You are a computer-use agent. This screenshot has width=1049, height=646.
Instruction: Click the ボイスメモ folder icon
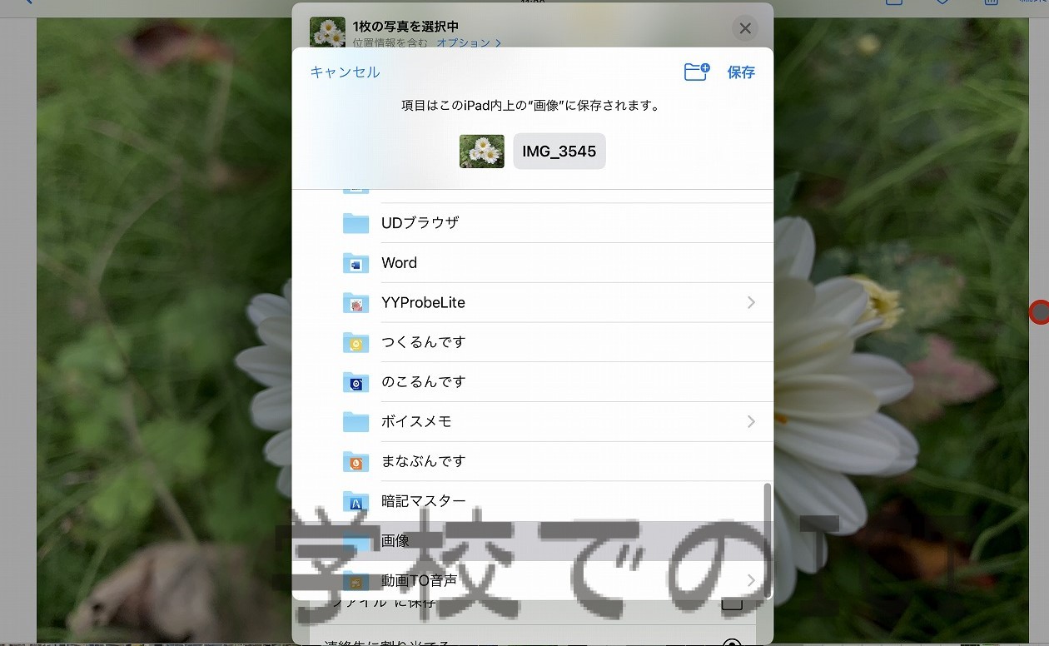click(x=355, y=422)
